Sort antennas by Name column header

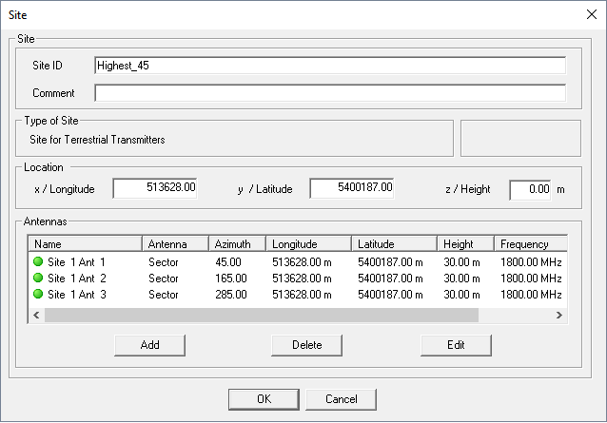pos(85,244)
